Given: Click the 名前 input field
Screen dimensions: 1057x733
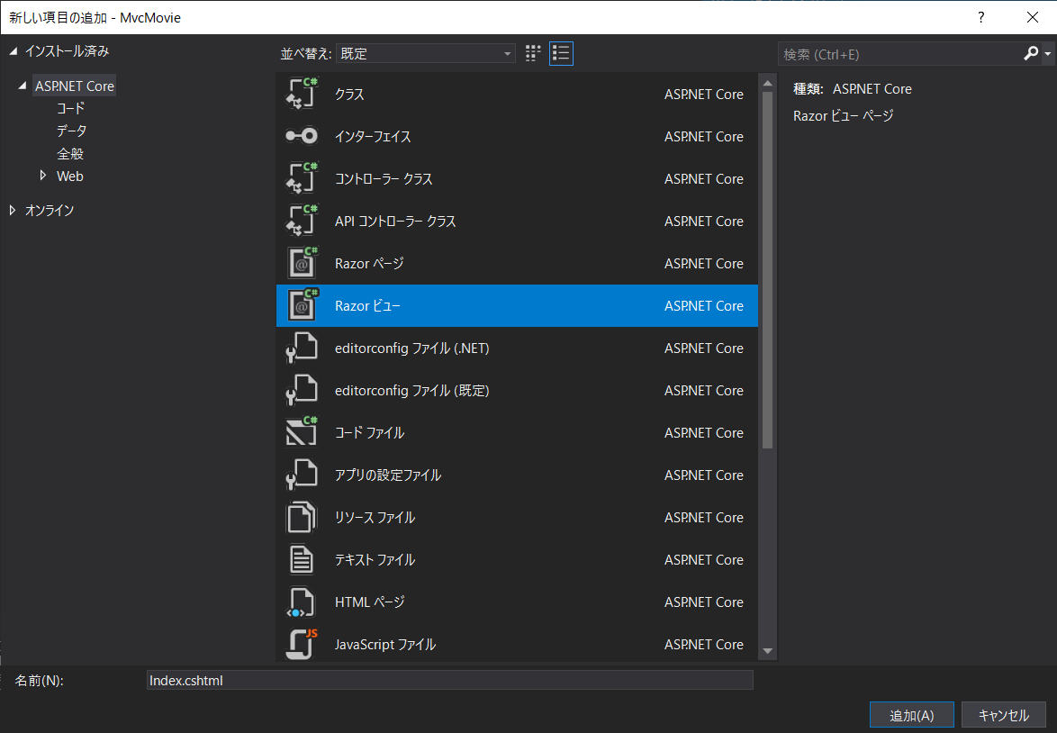Looking at the screenshot, I should pos(449,680).
